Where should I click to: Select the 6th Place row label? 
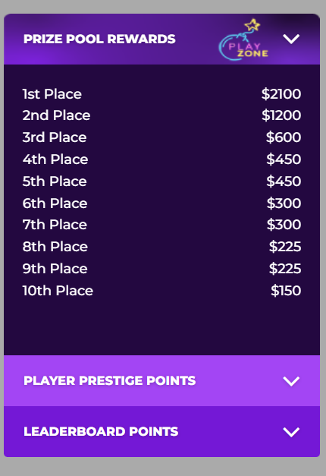[x=55, y=203]
